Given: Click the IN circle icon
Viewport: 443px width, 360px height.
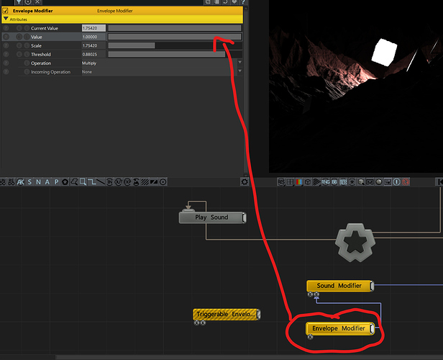Looking at the screenshot, I should point(109,182).
